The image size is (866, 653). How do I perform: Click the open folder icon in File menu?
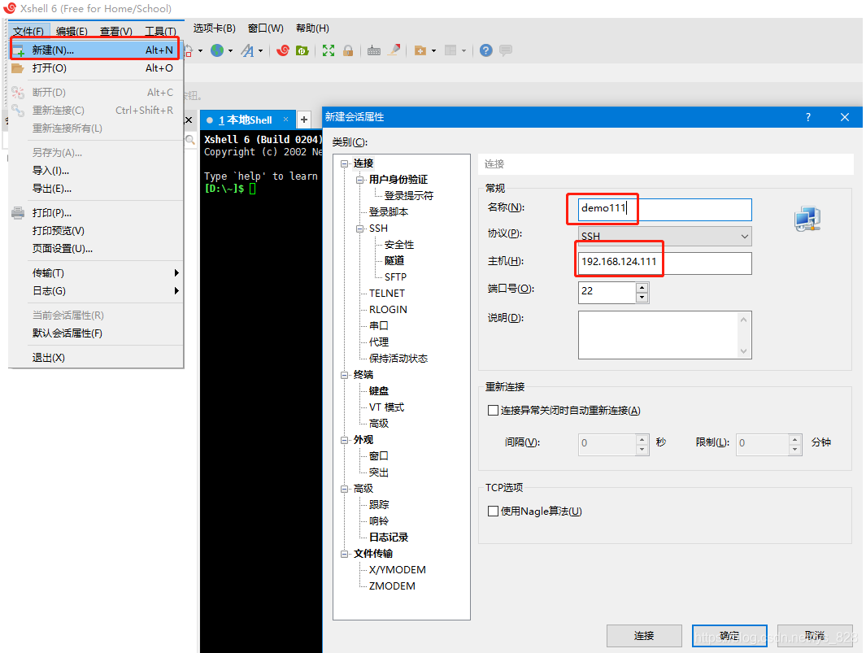[18, 68]
